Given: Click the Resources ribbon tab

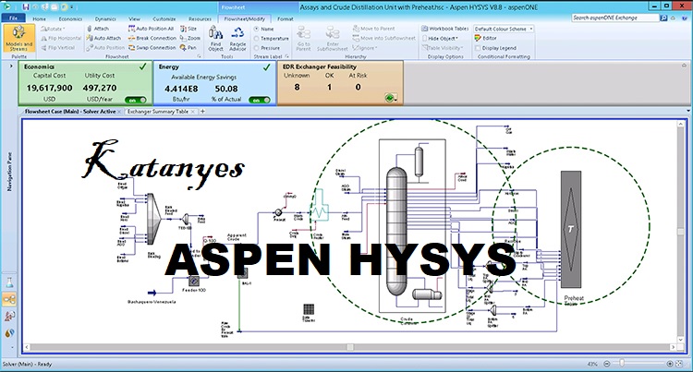Looking at the screenshot, I should point(200,19).
